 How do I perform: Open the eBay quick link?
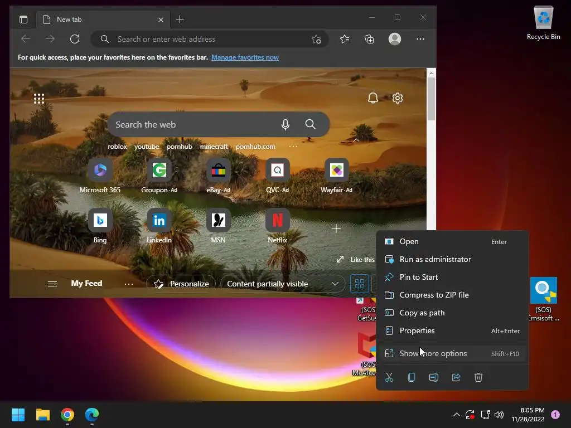coord(219,176)
